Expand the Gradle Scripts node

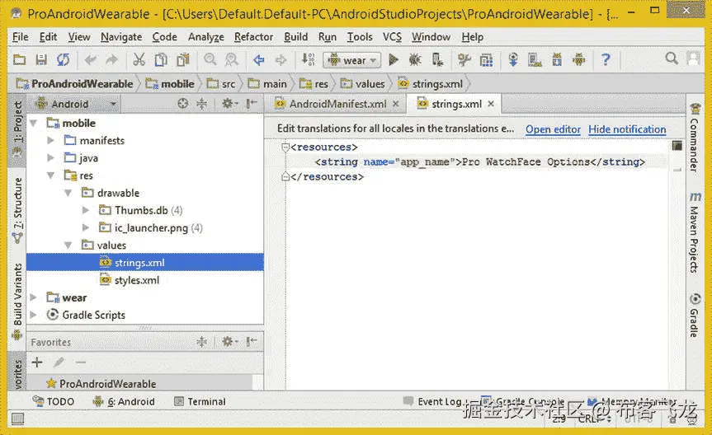tap(33, 315)
